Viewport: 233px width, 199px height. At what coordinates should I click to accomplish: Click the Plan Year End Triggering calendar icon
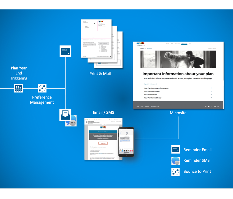pyautogui.click(x=18, y=88)
